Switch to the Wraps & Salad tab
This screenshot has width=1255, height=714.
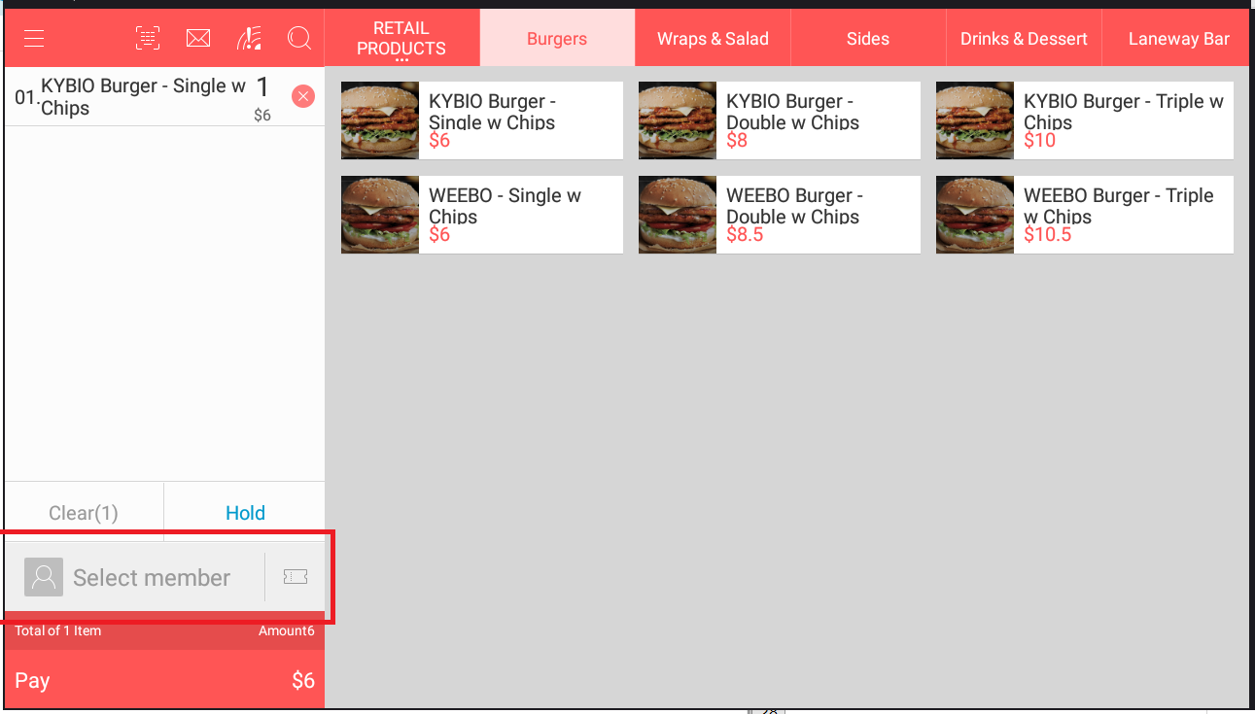click(713, 39)
